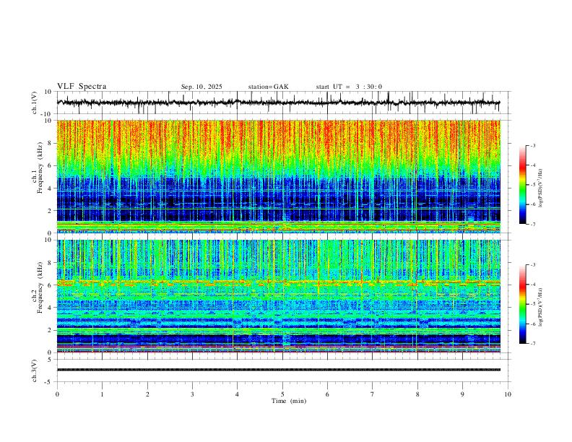
Task: Click the ch.2 spectrogram panel
Action: tap(278, 296)
